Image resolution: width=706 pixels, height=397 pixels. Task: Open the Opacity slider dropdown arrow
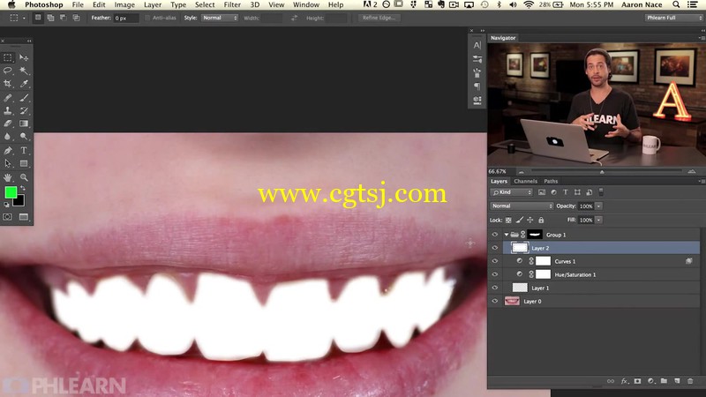(599, 206)
